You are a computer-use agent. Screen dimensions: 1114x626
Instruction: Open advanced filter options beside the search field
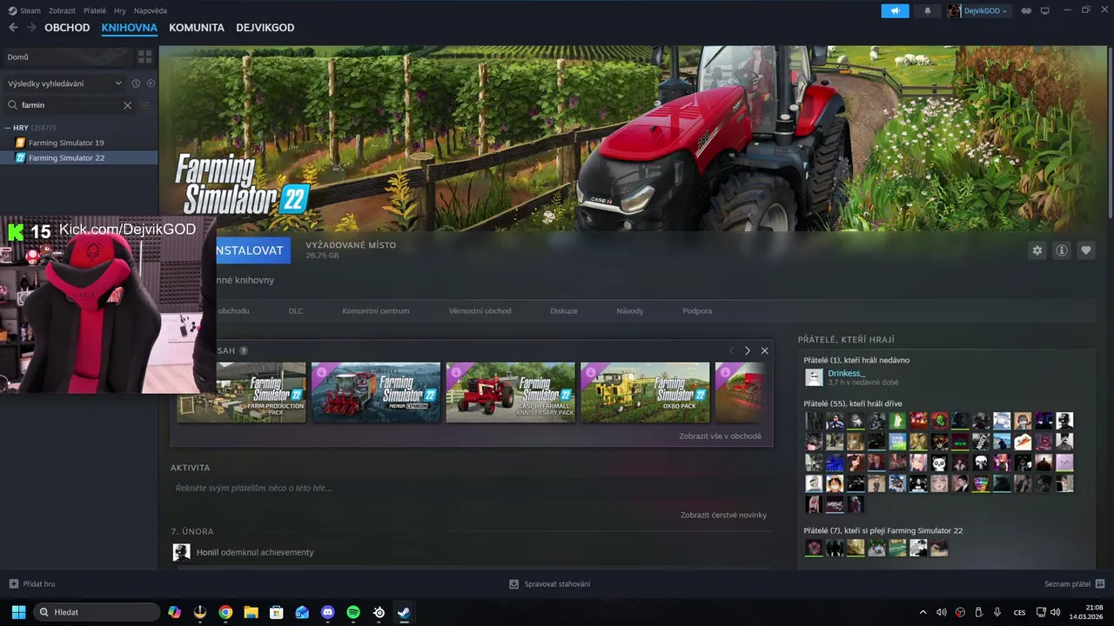coord(145,105)
